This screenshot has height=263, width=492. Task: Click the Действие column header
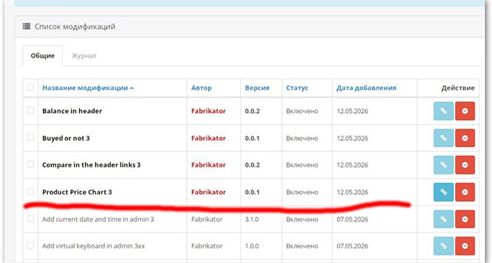coord(458,88)
